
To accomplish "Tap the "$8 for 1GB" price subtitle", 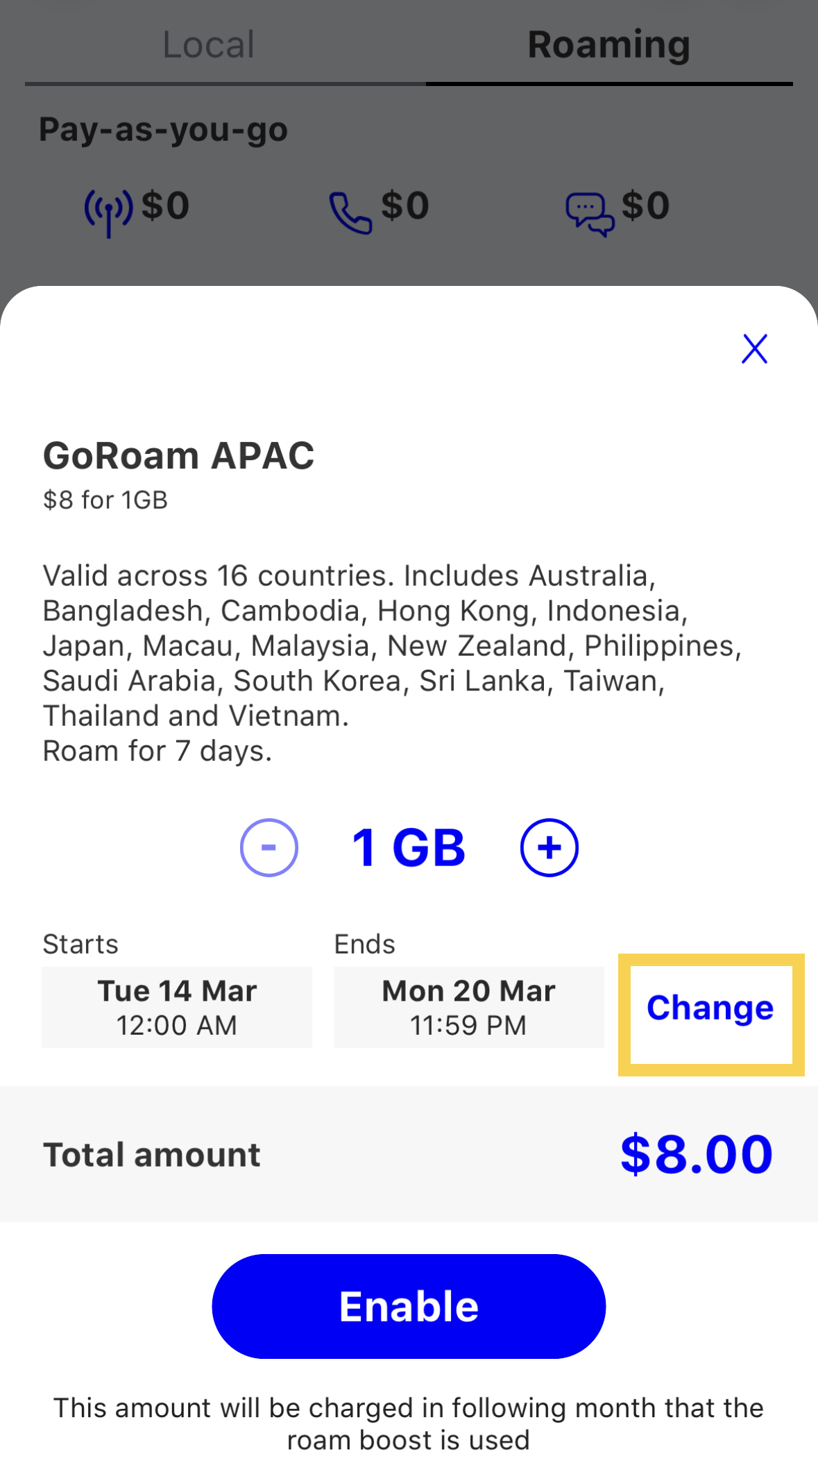I will (x=105, y=500).
